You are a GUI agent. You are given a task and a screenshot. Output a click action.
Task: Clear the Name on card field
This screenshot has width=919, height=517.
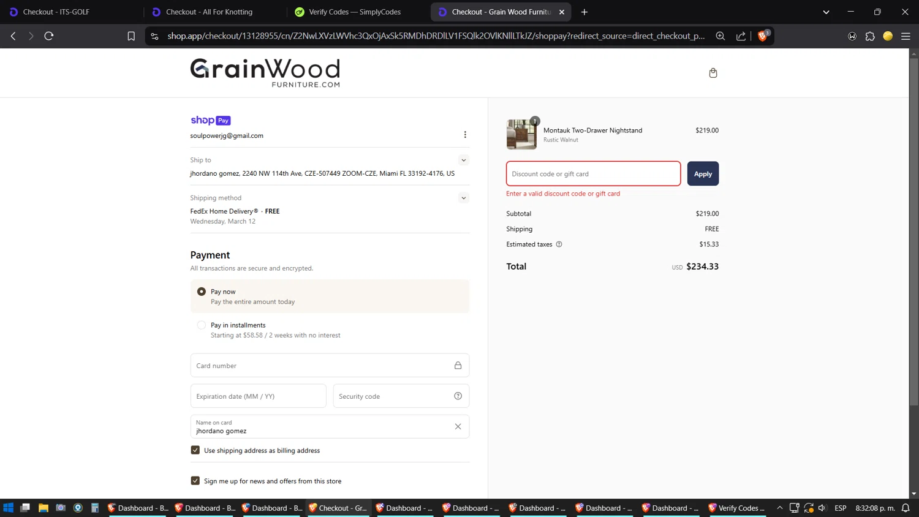[458, 426]
